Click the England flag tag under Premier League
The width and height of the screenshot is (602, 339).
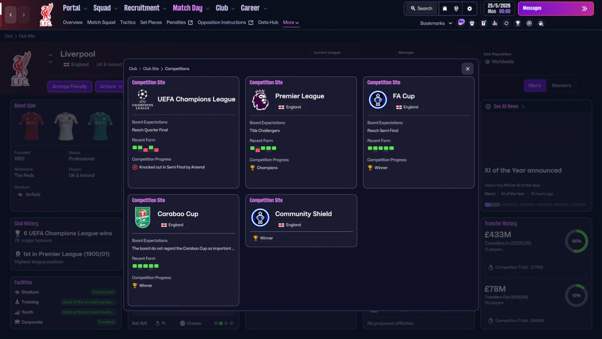290,107
